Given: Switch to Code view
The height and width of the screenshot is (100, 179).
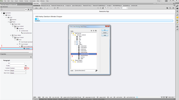Looking at the screenshot, I should [36, 8].
